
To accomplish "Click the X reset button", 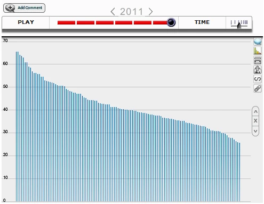I will tap(255, 121).
